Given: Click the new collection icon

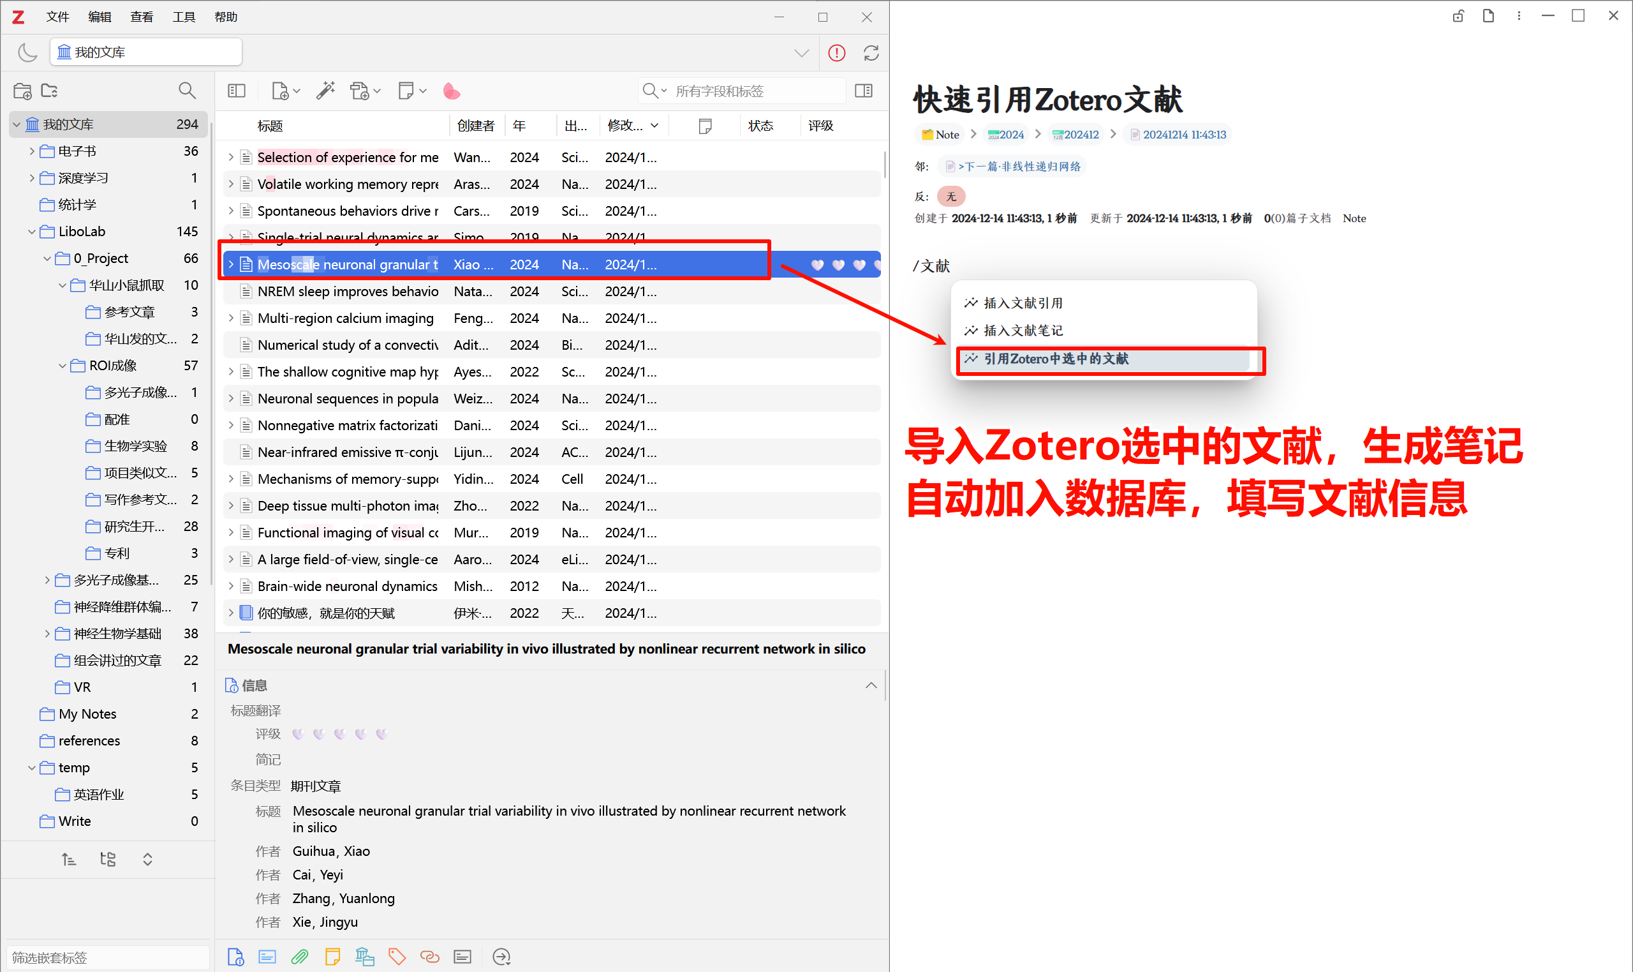Looking at the screenshot, I should [x=22, y=91].
